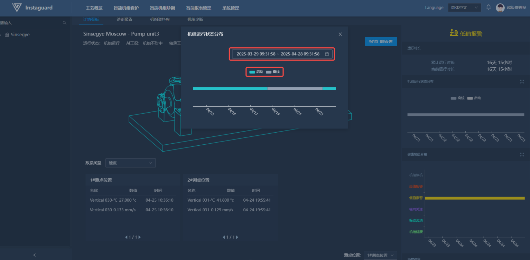Expand the 健康等级分布 chart to fullscreen
This screenshot has width=530, height=260.
(522, 154)
